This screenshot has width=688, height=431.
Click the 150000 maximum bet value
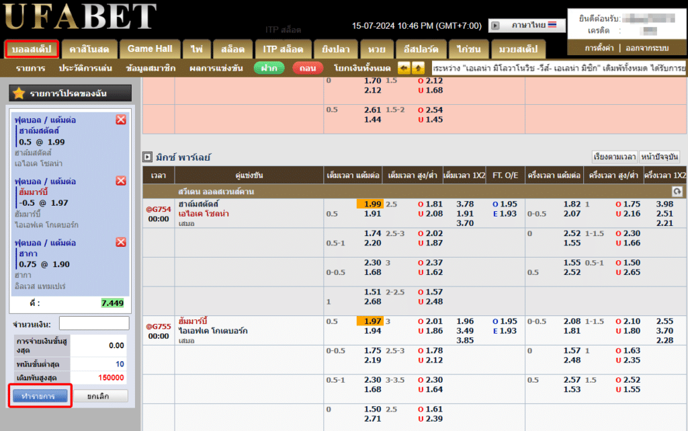click(x=111, y=377)
